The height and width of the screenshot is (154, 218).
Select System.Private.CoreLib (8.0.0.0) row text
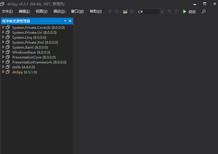coord(38,27)
